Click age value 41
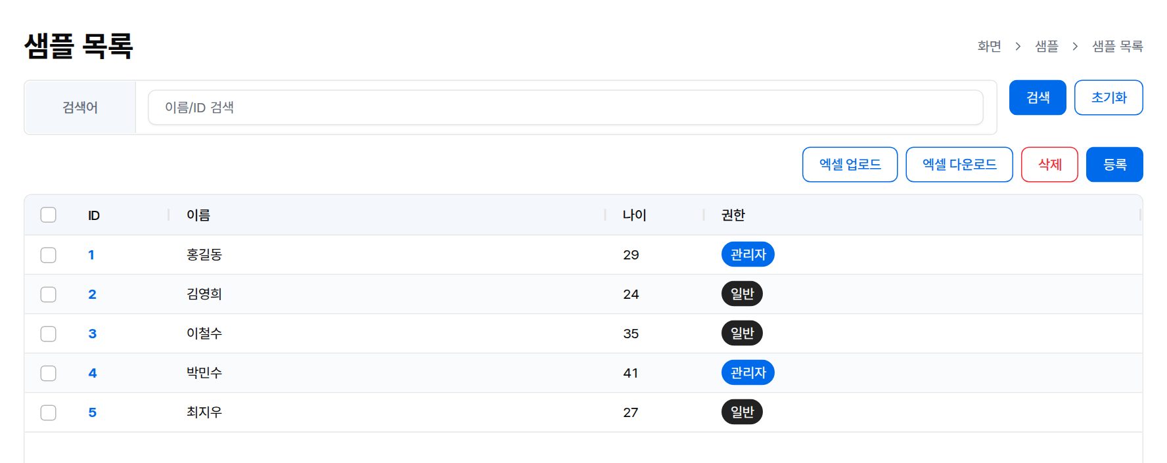 click(x=631, y=373)
